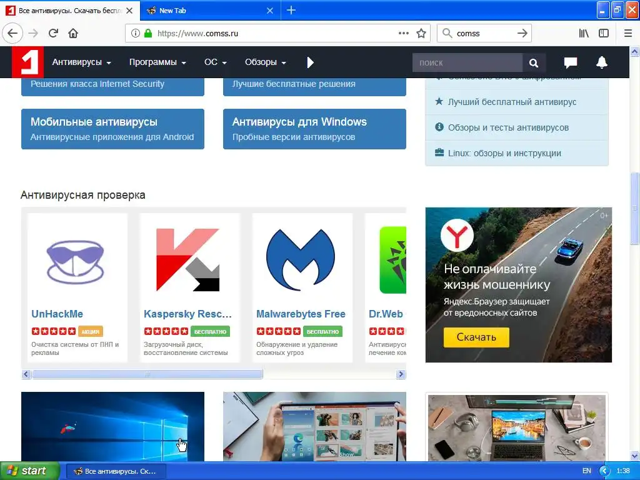
Task: Open Лучшие бесплатные решения tile
Action: click(314, 86)
